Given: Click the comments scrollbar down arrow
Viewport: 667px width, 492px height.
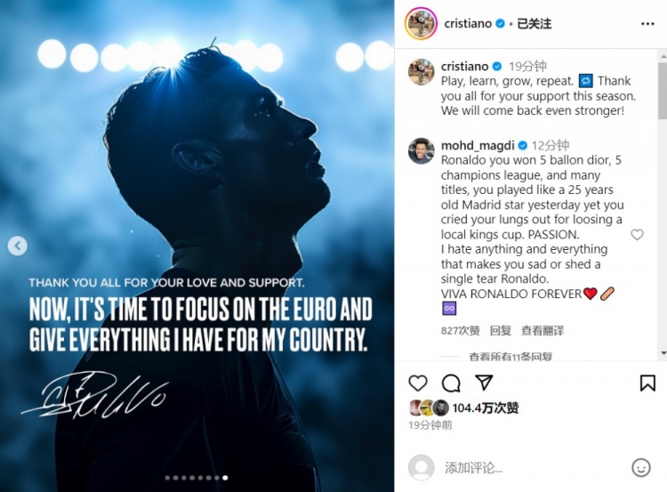Looking at the screenshot, I should [663, 353].
